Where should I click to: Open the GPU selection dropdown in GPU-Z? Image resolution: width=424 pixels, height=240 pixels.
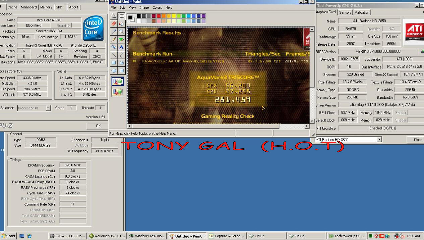pos(379,140)
